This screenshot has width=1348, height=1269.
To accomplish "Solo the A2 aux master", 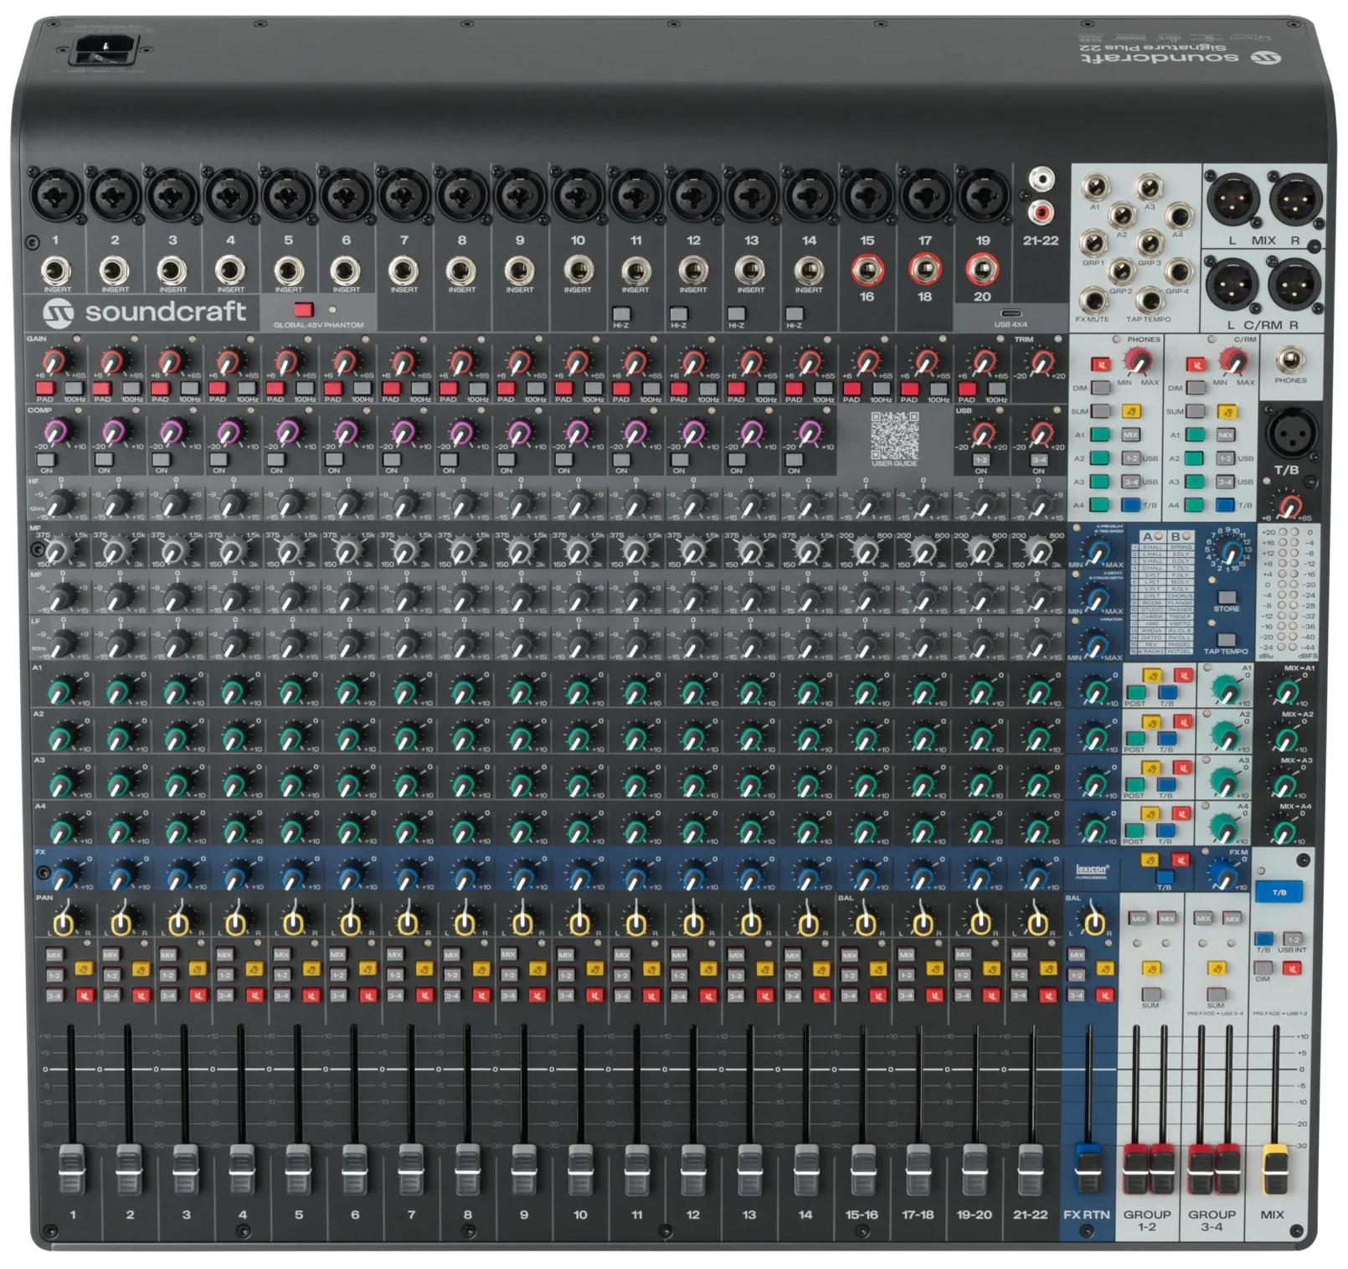I will coord(1152,722).
